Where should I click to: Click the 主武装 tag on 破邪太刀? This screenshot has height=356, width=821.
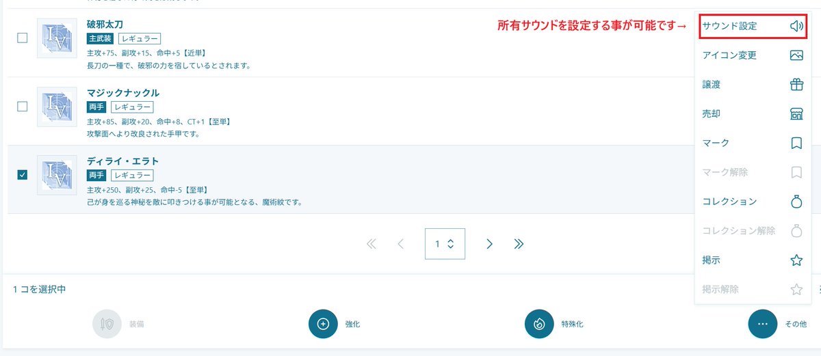101,39
